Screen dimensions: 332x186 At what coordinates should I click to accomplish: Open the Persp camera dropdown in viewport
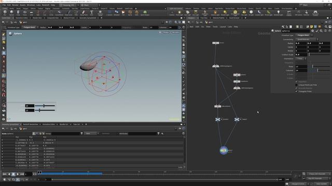pyautogui.click(x=166, y=32)
